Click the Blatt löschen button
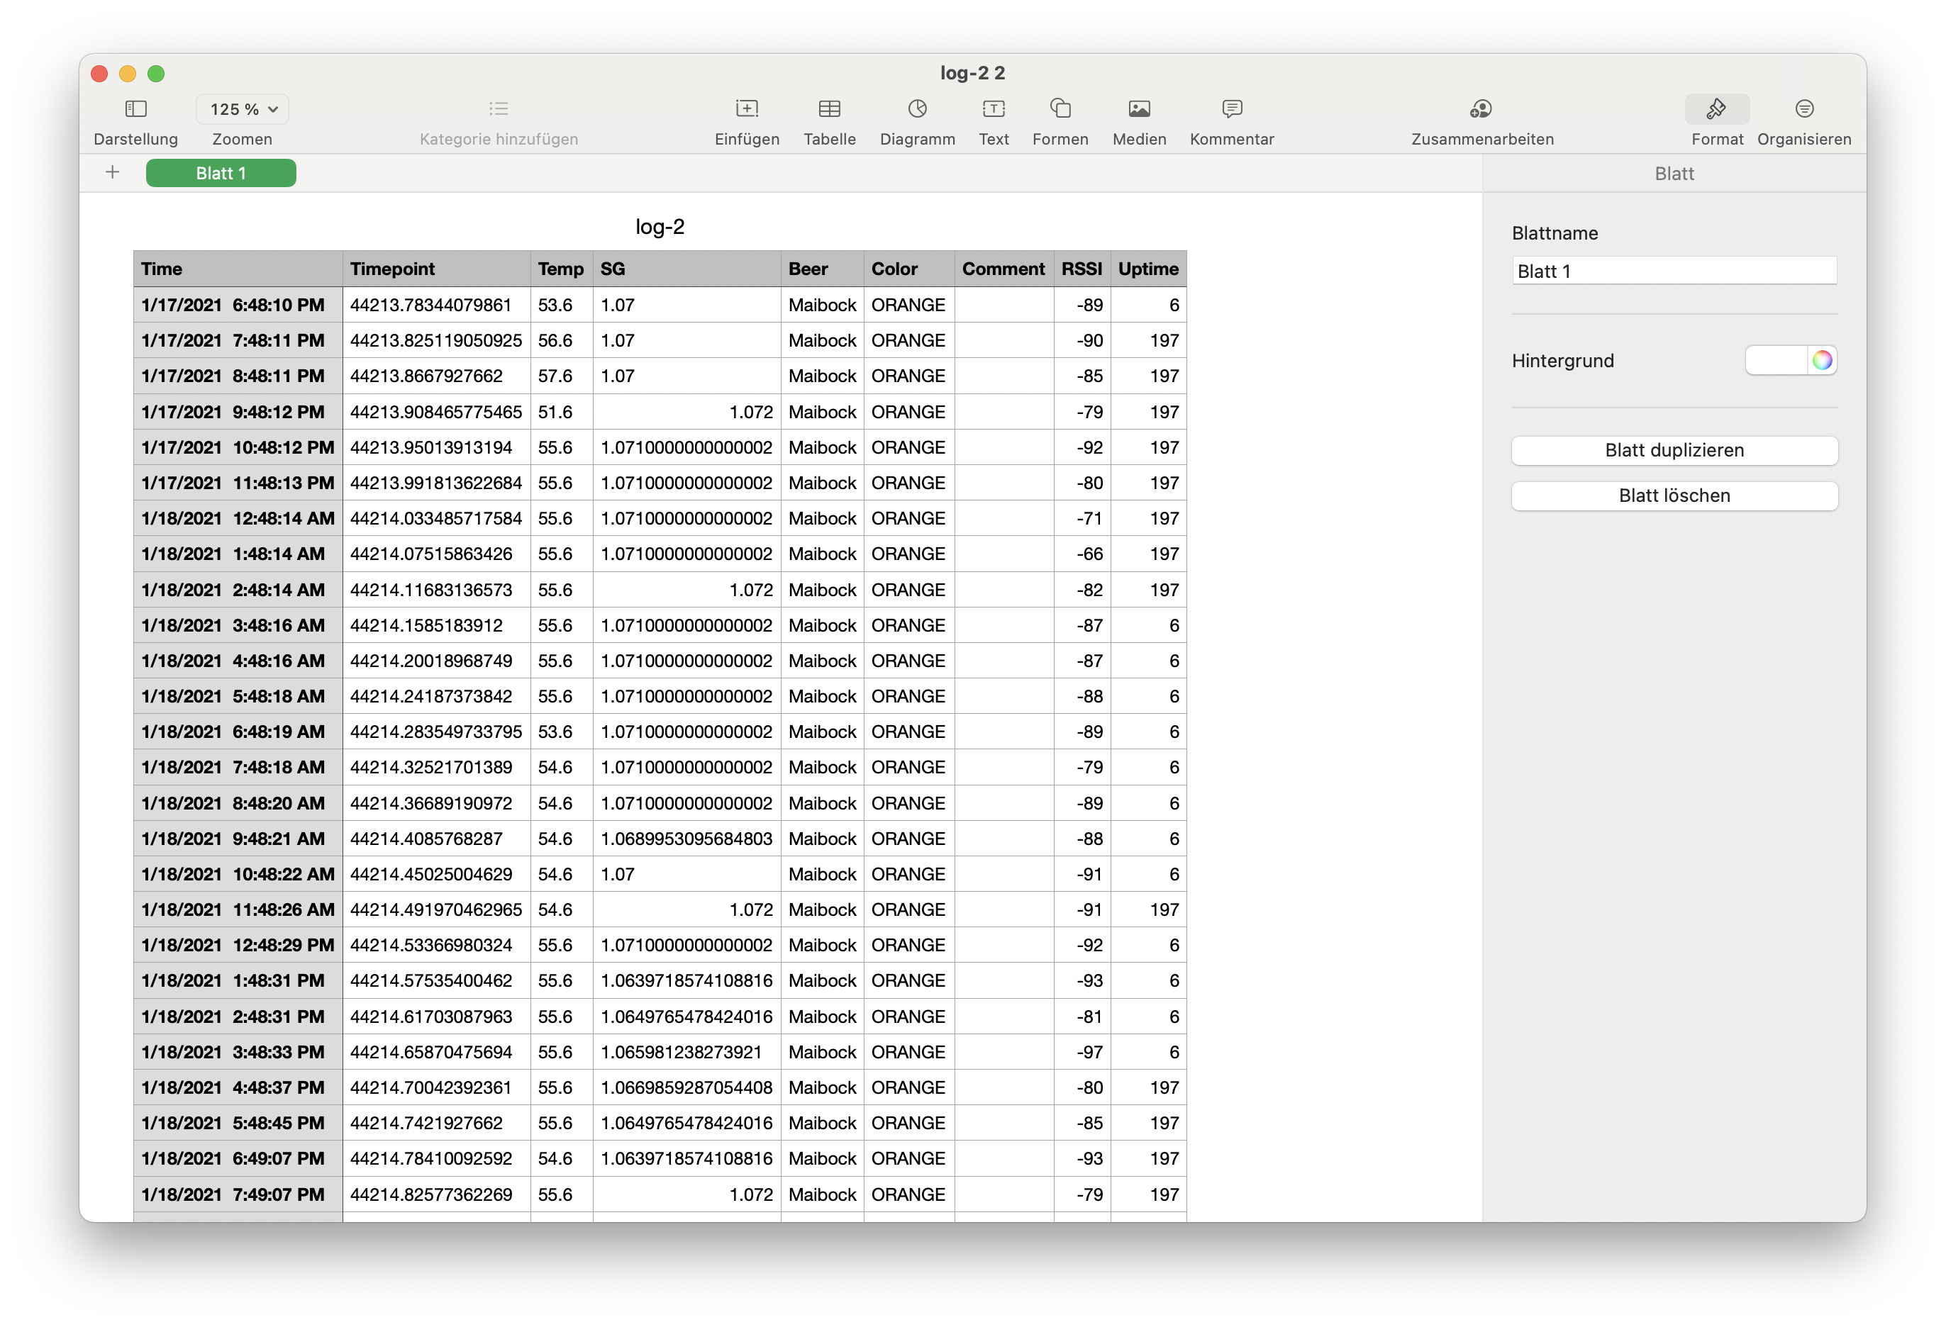1946x1327 pixels. [x=1674, y=495]
